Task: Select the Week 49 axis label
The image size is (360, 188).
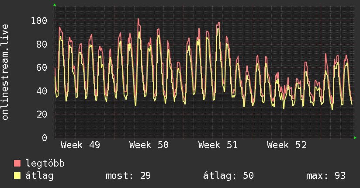Action: click(x=80, y=145)
